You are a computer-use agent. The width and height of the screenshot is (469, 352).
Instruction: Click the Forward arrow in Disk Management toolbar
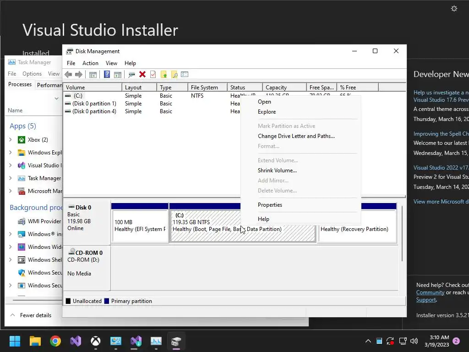pyautogui.click(x=79, y=75)
